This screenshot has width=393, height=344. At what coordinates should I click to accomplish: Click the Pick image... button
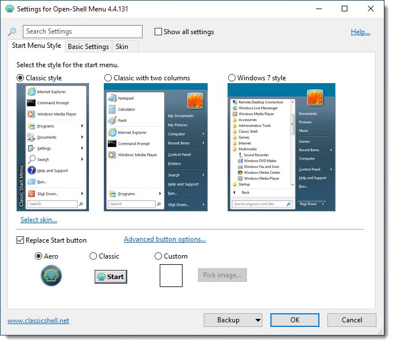click(x=222, y=275)
